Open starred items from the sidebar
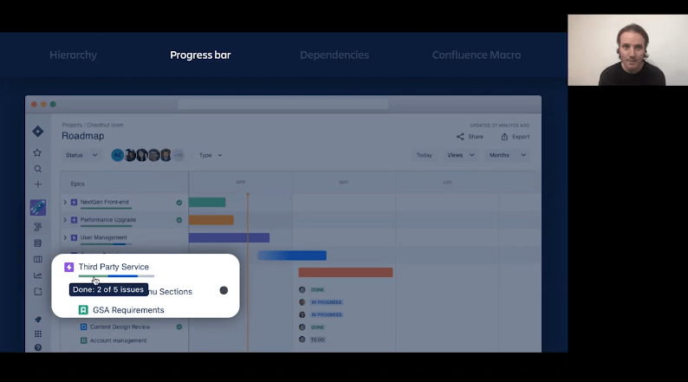This screenshot has width=688, height=382. click(x=37, y=153)
